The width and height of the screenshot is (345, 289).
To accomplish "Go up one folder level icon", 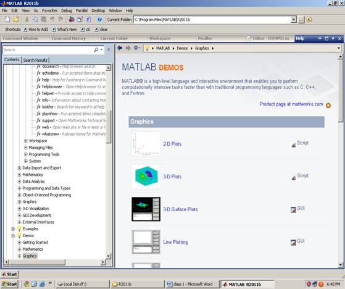I will pos(309,20).
